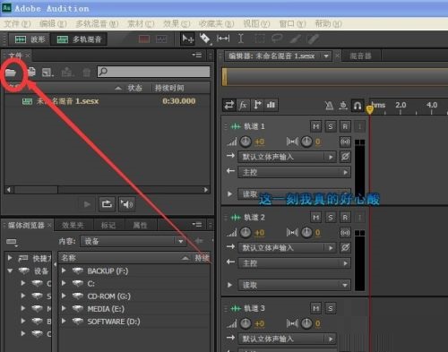Click the 轨道 1 volume knob
This screenshot has height=352, width=448.
(x=246, y=142)
